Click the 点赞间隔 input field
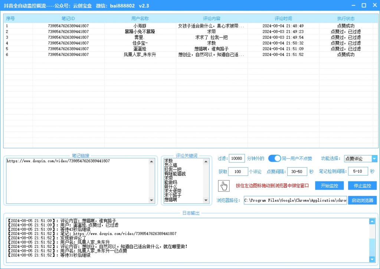Screen dimensions: 380x269 pyautogui.click(x=297, y=171)
